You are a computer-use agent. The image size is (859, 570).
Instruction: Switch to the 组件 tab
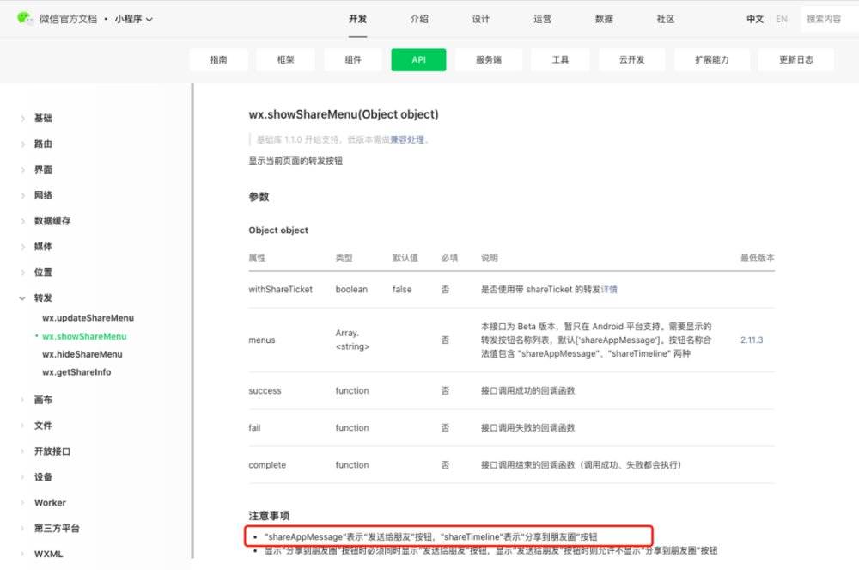(352, 59)
